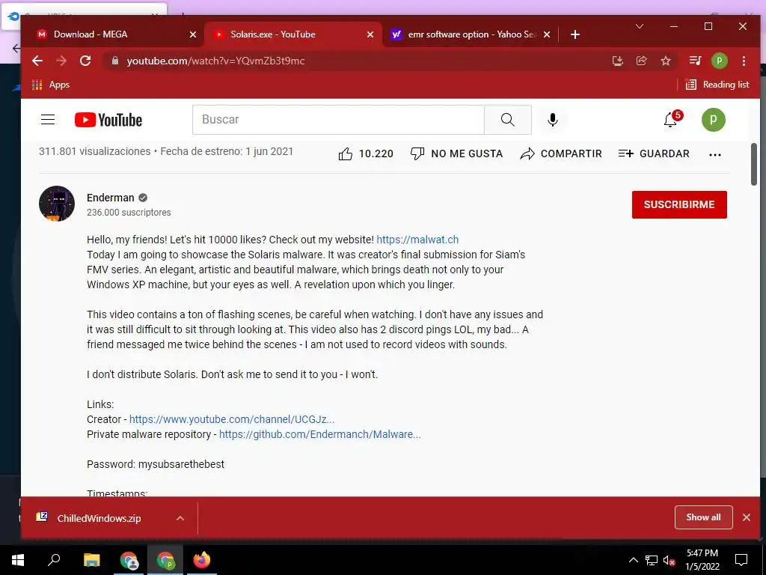Save video with GUARDAR

(654, 153)
